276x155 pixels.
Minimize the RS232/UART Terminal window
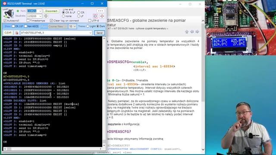click(82, 3)
